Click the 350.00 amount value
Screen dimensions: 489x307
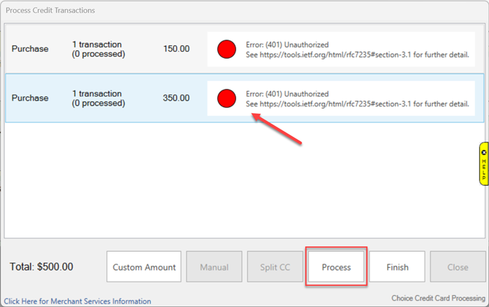176,98
